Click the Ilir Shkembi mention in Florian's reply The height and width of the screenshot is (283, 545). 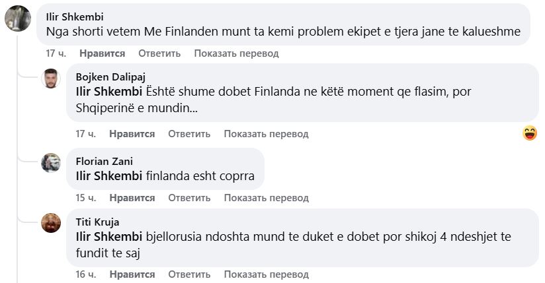(x=109, y=176)
